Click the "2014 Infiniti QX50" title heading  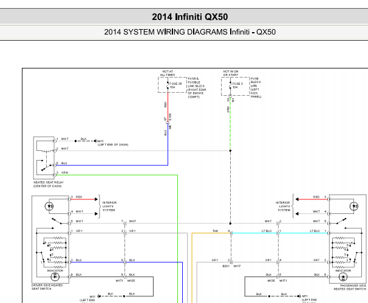click(189, 17)
